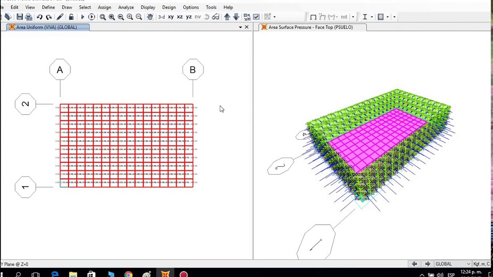
Task: Click the Save model icon
Action: (x=19, y=17)
